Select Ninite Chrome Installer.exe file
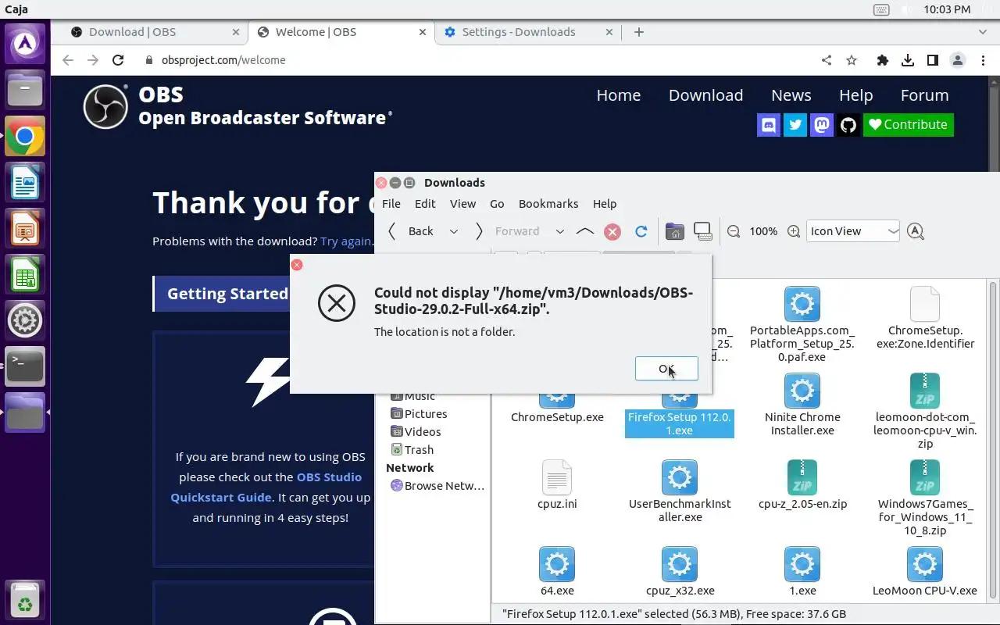 click(x=802, y=405)
